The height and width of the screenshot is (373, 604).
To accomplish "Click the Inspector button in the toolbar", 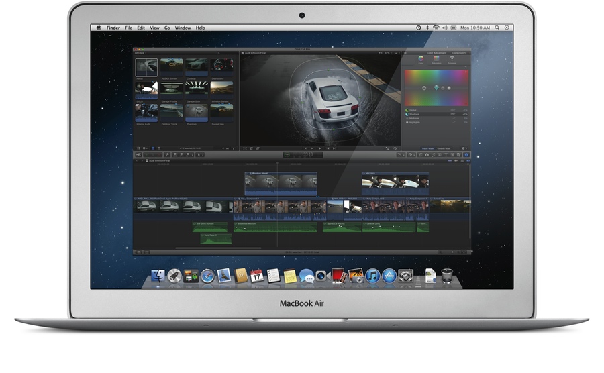I will pyautogui.click(x=467, y=154).
